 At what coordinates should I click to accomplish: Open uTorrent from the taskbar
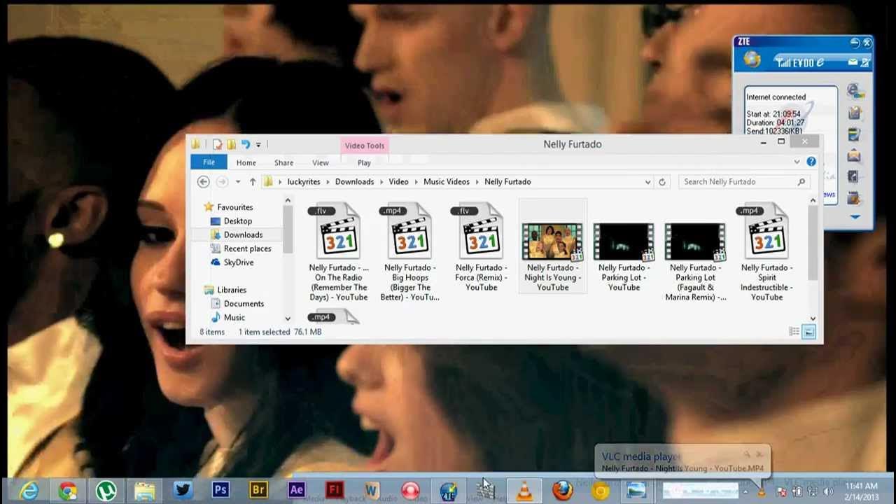[106, 491]
